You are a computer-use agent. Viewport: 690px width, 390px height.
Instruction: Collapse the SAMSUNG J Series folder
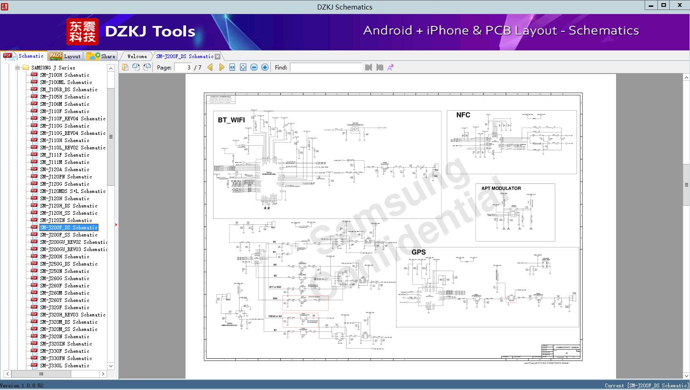tap(17, 68)
